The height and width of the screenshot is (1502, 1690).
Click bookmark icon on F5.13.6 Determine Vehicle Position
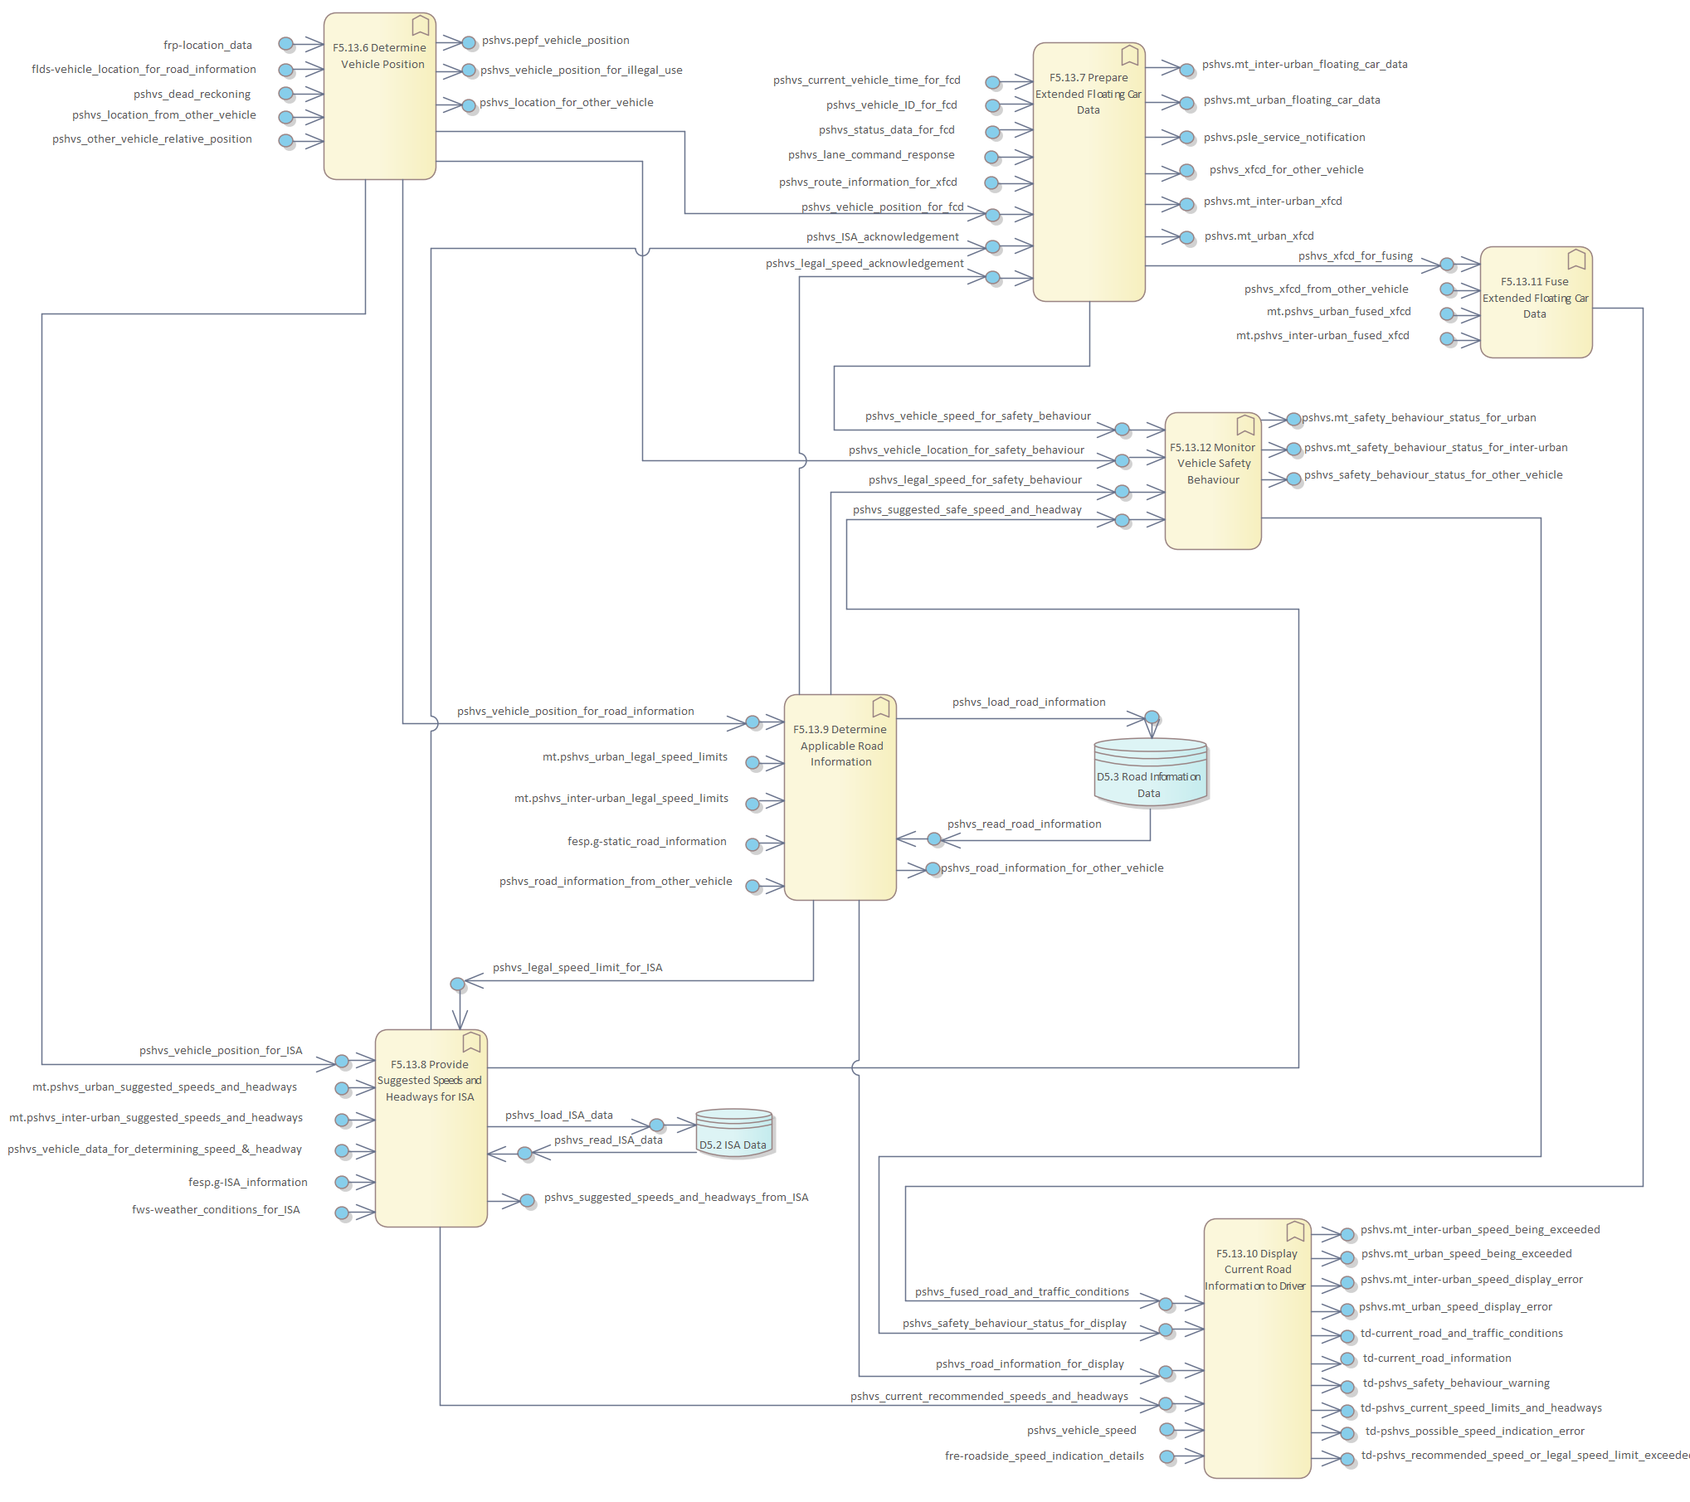point(421,27)
